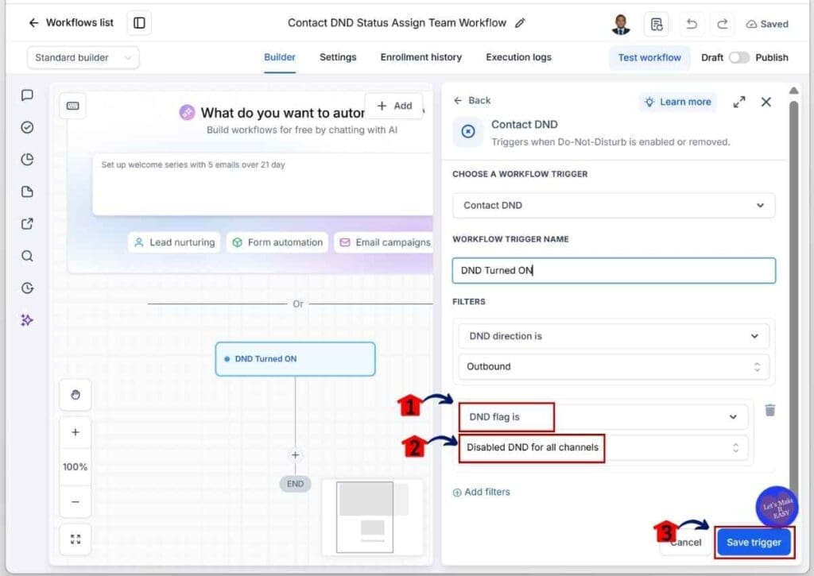Open the Settings tab
Screen dimensions: 814x576
point(338,57)
